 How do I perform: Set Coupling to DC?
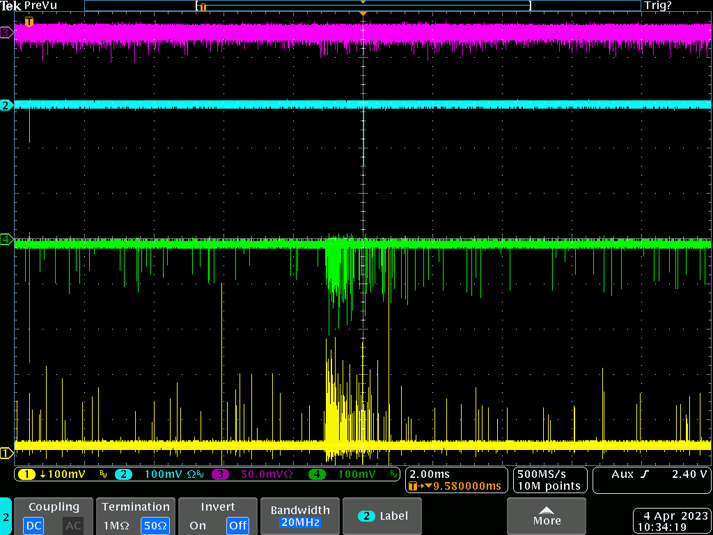(34, 525)
